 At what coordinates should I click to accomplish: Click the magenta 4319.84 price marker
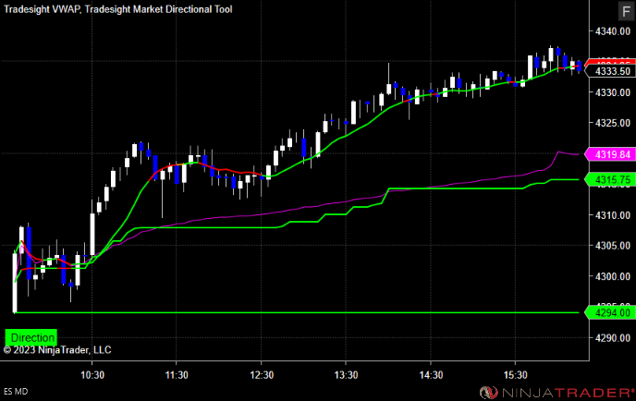coord(609,154)
